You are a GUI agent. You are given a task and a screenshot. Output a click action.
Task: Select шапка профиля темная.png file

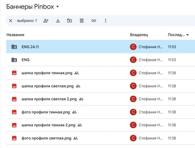47,73
